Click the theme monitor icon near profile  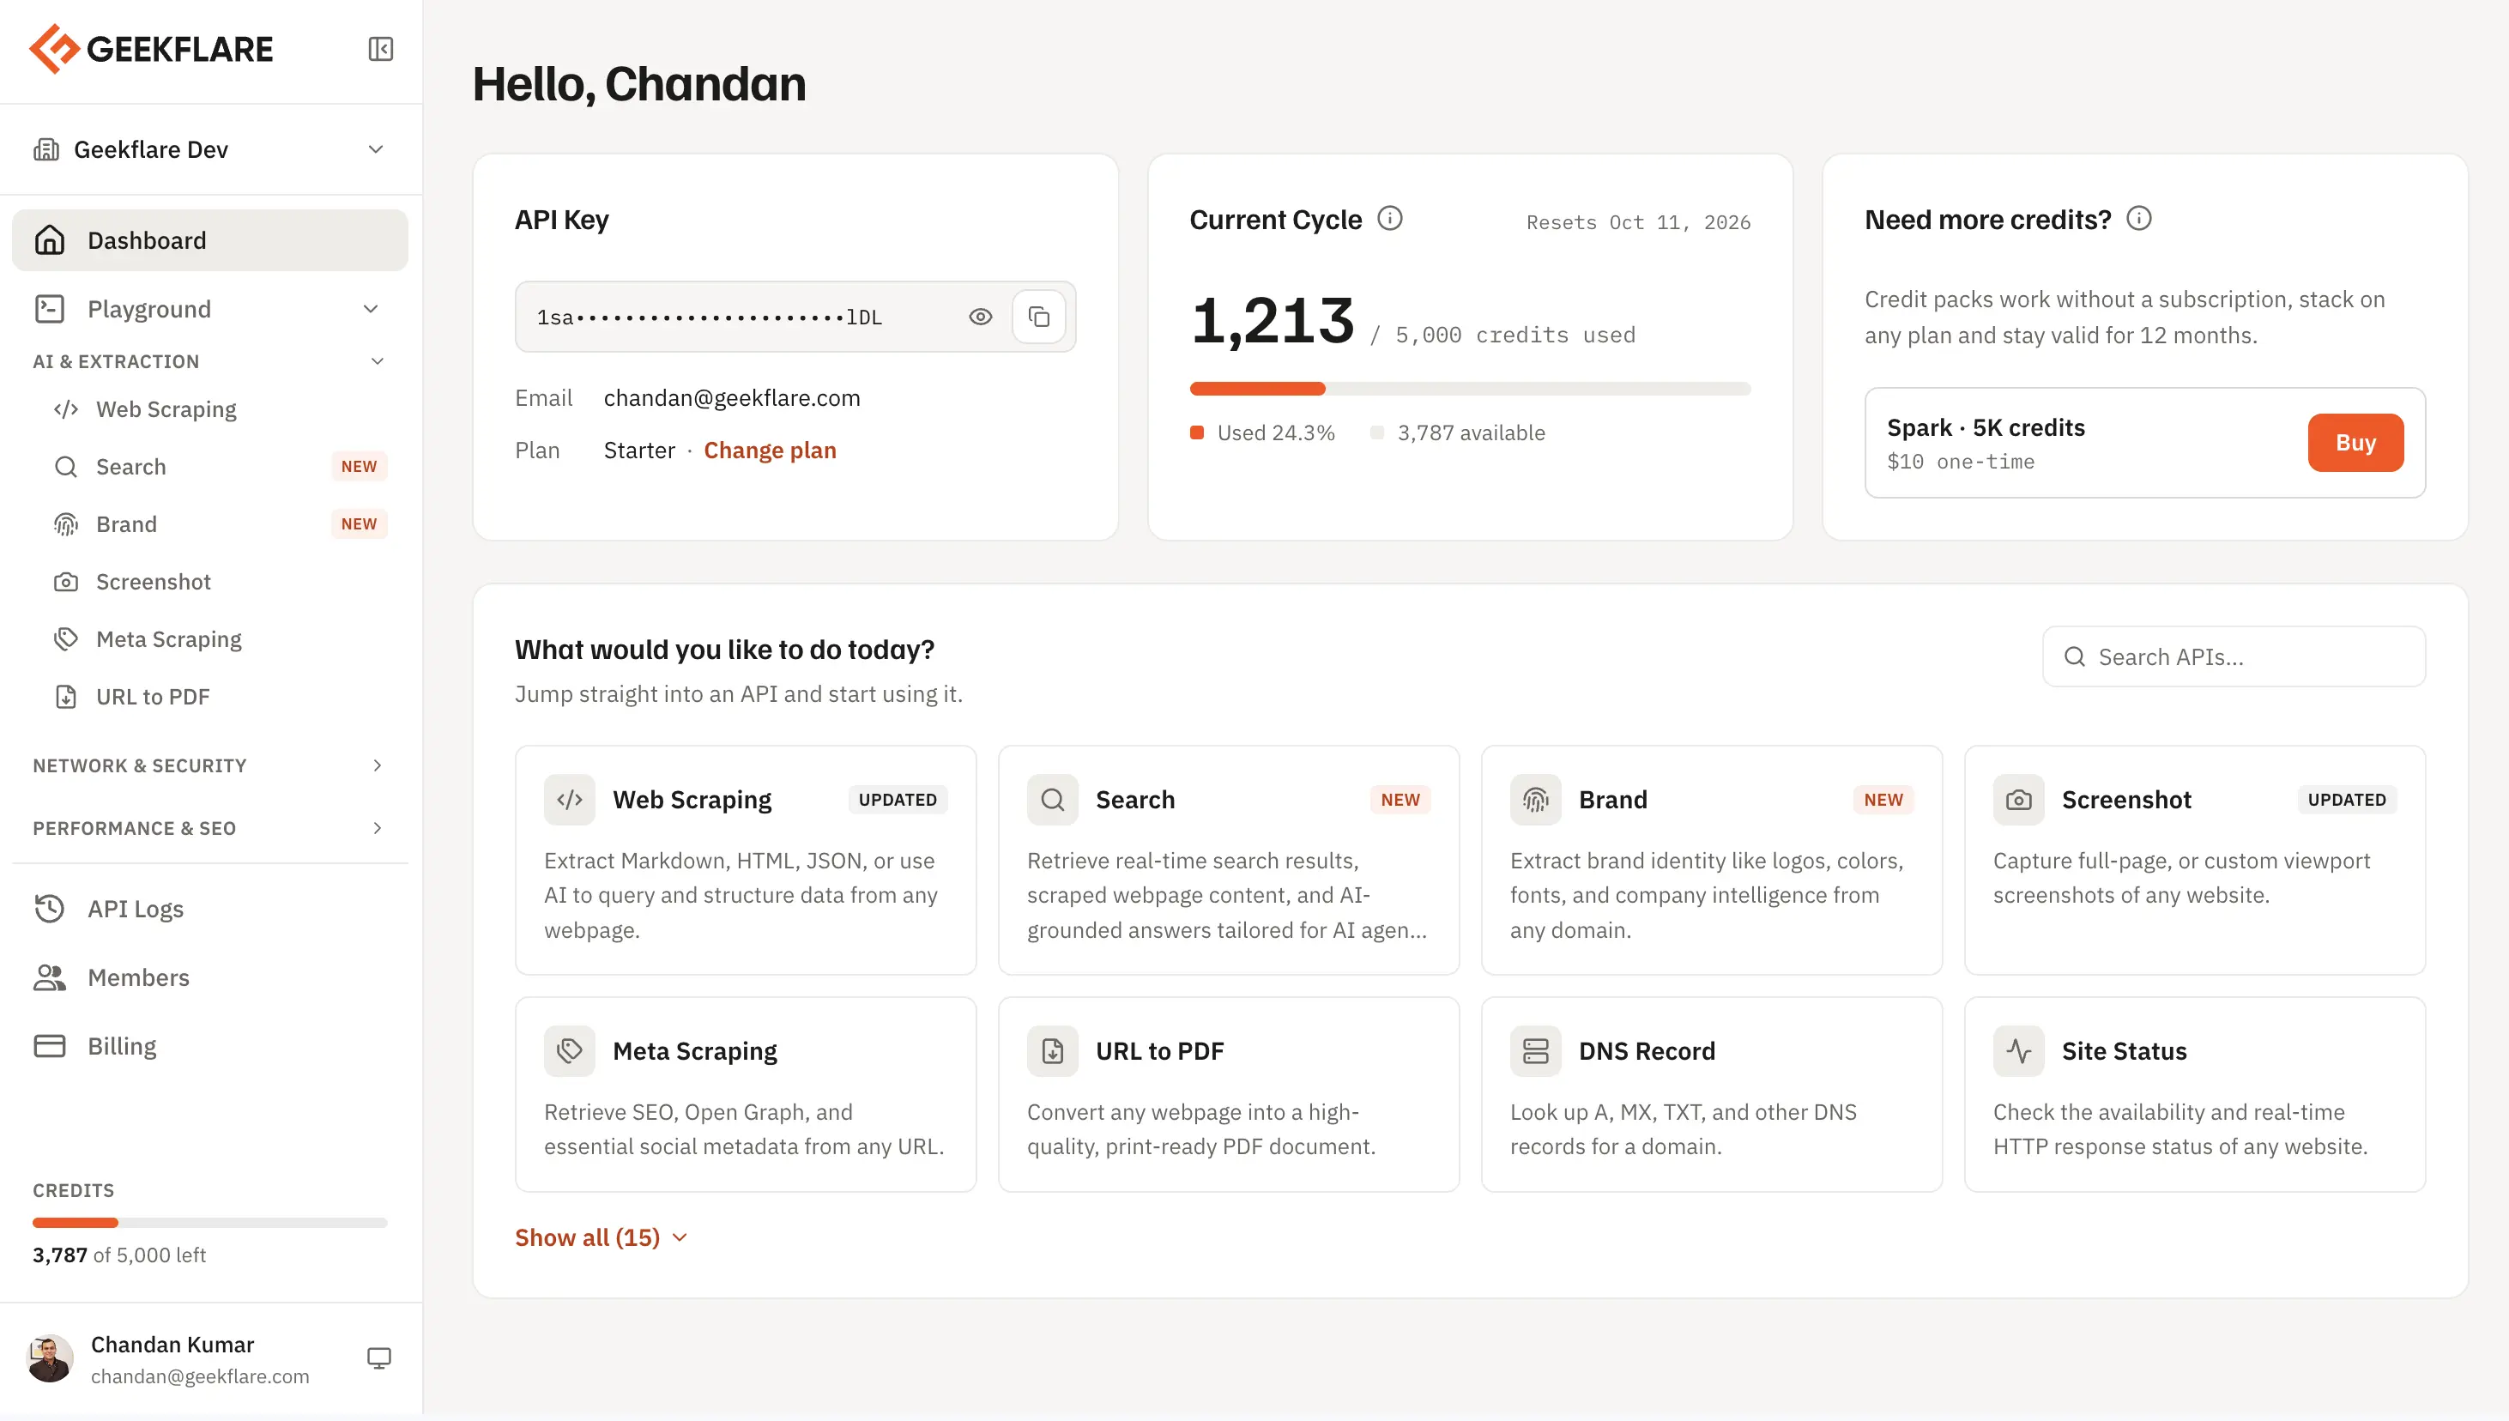pos(378,1358)
